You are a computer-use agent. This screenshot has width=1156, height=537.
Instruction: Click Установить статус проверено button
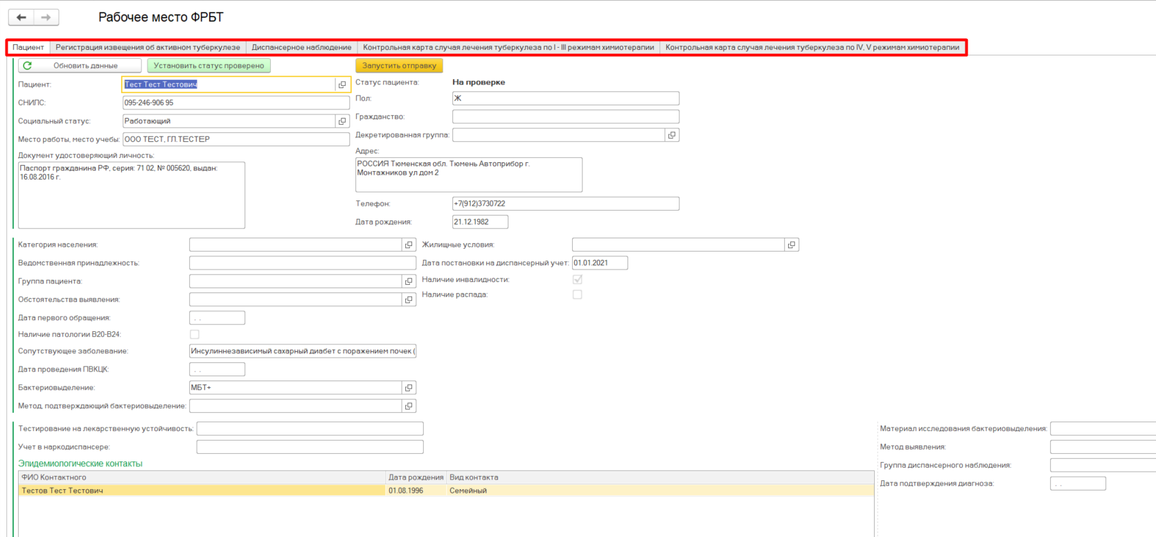point(208,66)
